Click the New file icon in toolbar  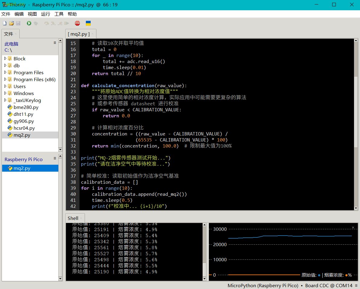tap(5, 23)
